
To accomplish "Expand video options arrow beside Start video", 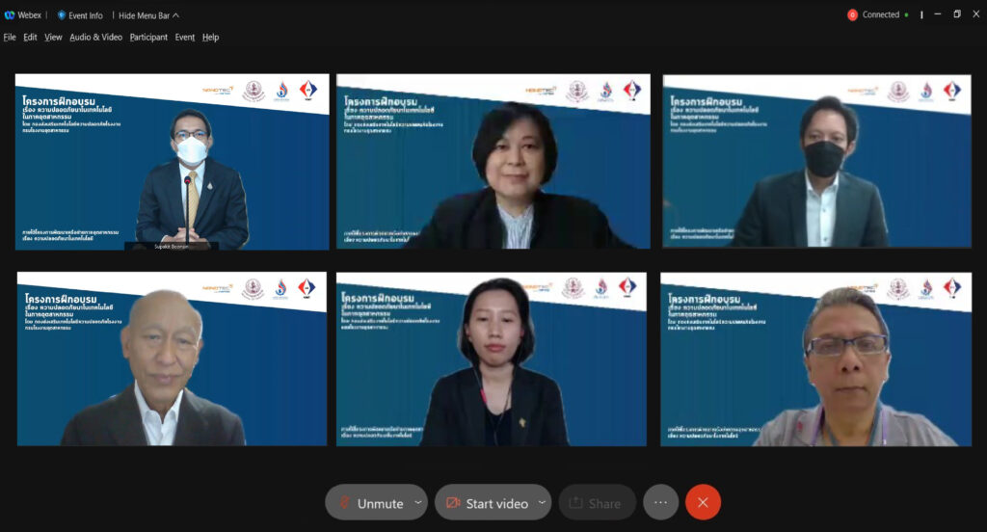I will pos(541,502).
